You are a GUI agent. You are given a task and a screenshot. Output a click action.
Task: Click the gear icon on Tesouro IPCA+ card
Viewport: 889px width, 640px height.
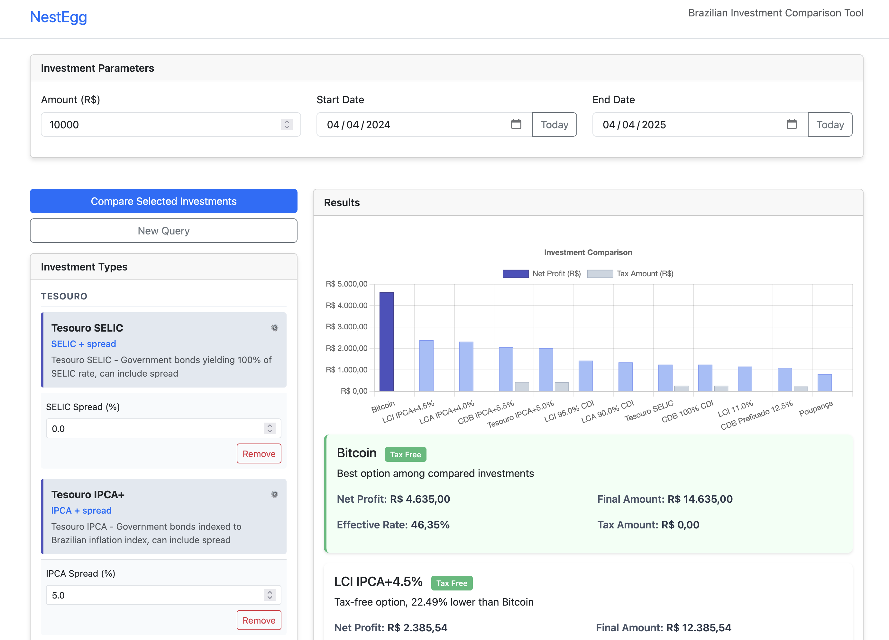click(x=274, y=494)
